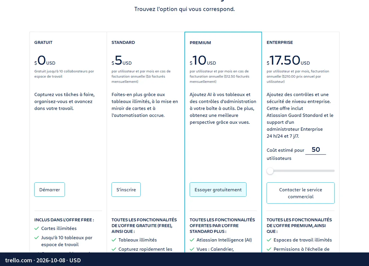The image size is (369, 266).
Task: Click the $10 USD price
Action: coord(203,60)
